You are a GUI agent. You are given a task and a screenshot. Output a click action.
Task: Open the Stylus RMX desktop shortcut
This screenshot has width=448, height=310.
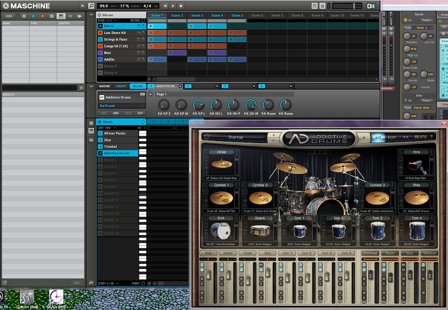tap(56, 299)
